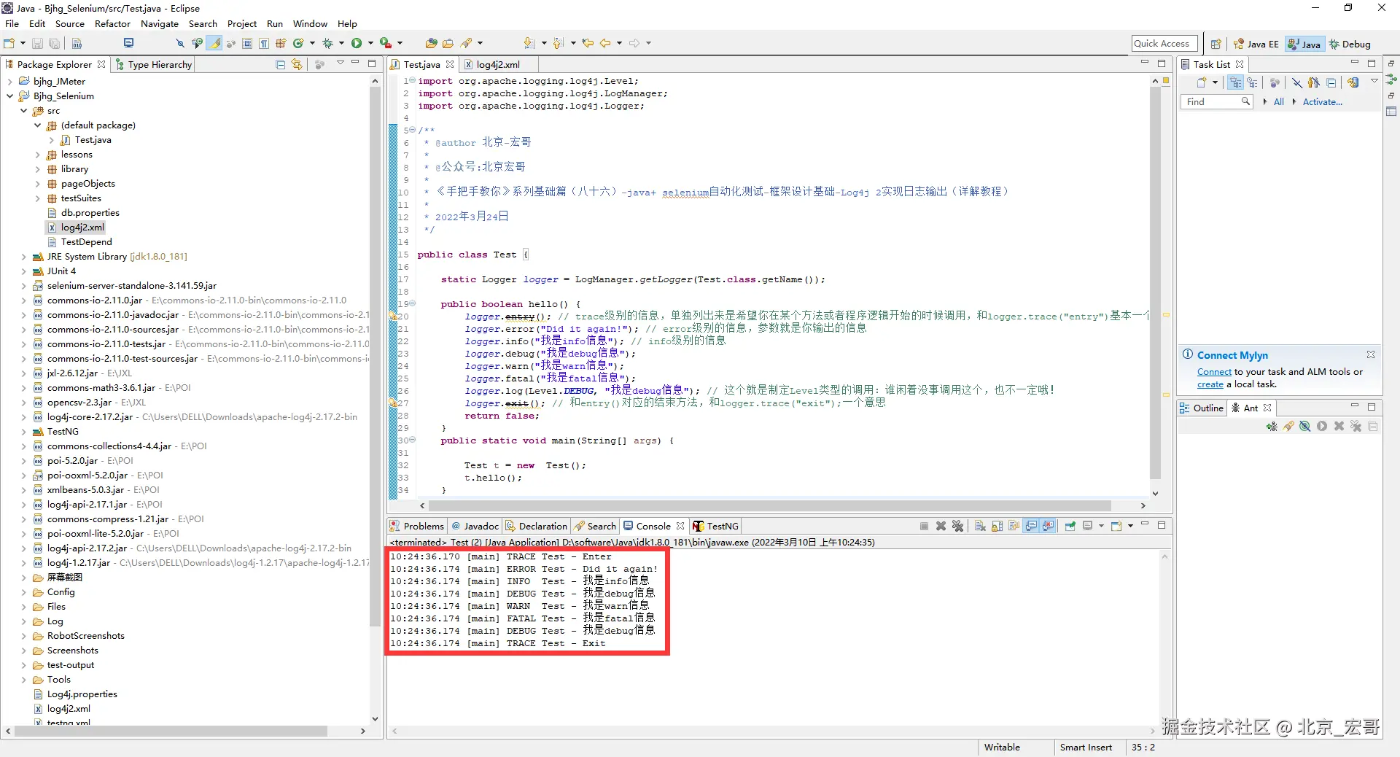Open the Navigate menu
The height and width of the screenshot is (757, 1400).
(160, 23)
